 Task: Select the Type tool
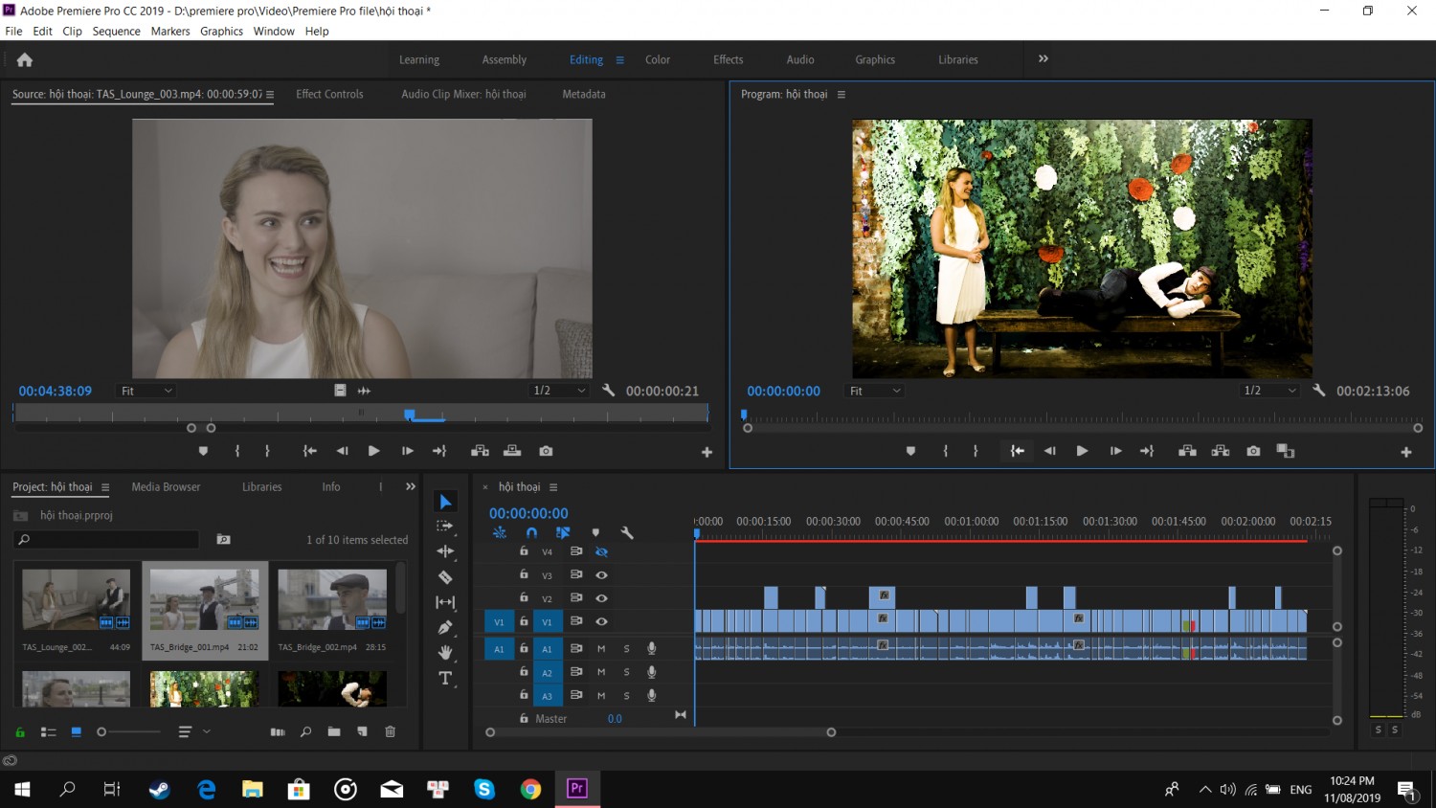(445, 679)
